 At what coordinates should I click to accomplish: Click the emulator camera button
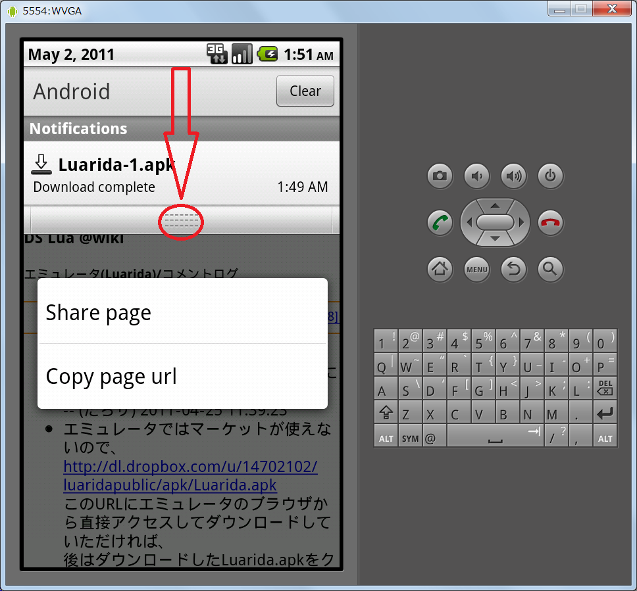pyautogui.click(x=440, y=176)
